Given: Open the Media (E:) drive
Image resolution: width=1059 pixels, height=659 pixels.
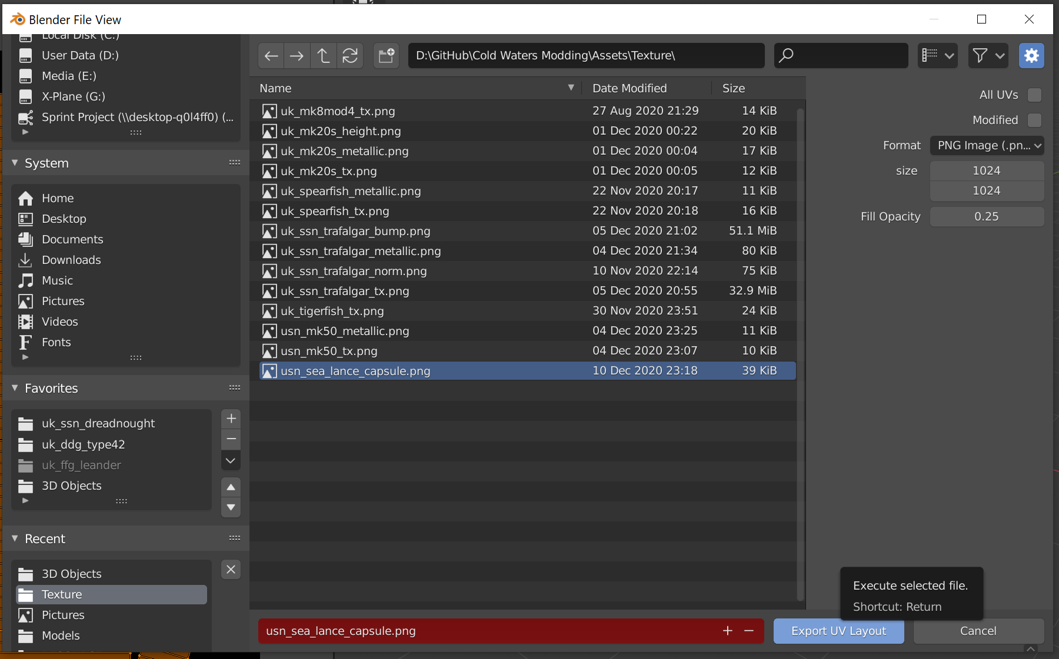Looking at the screenshot, I should coord(126,76).
